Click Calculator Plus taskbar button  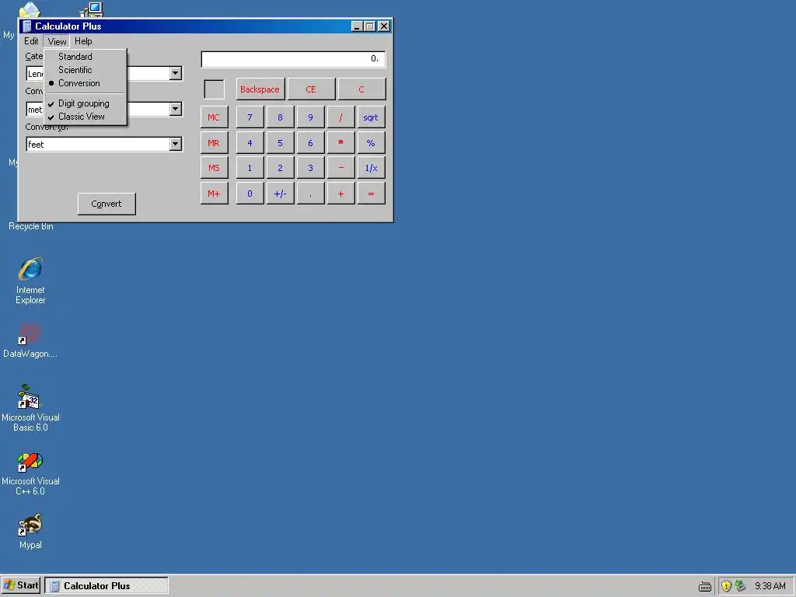point(106,585)
